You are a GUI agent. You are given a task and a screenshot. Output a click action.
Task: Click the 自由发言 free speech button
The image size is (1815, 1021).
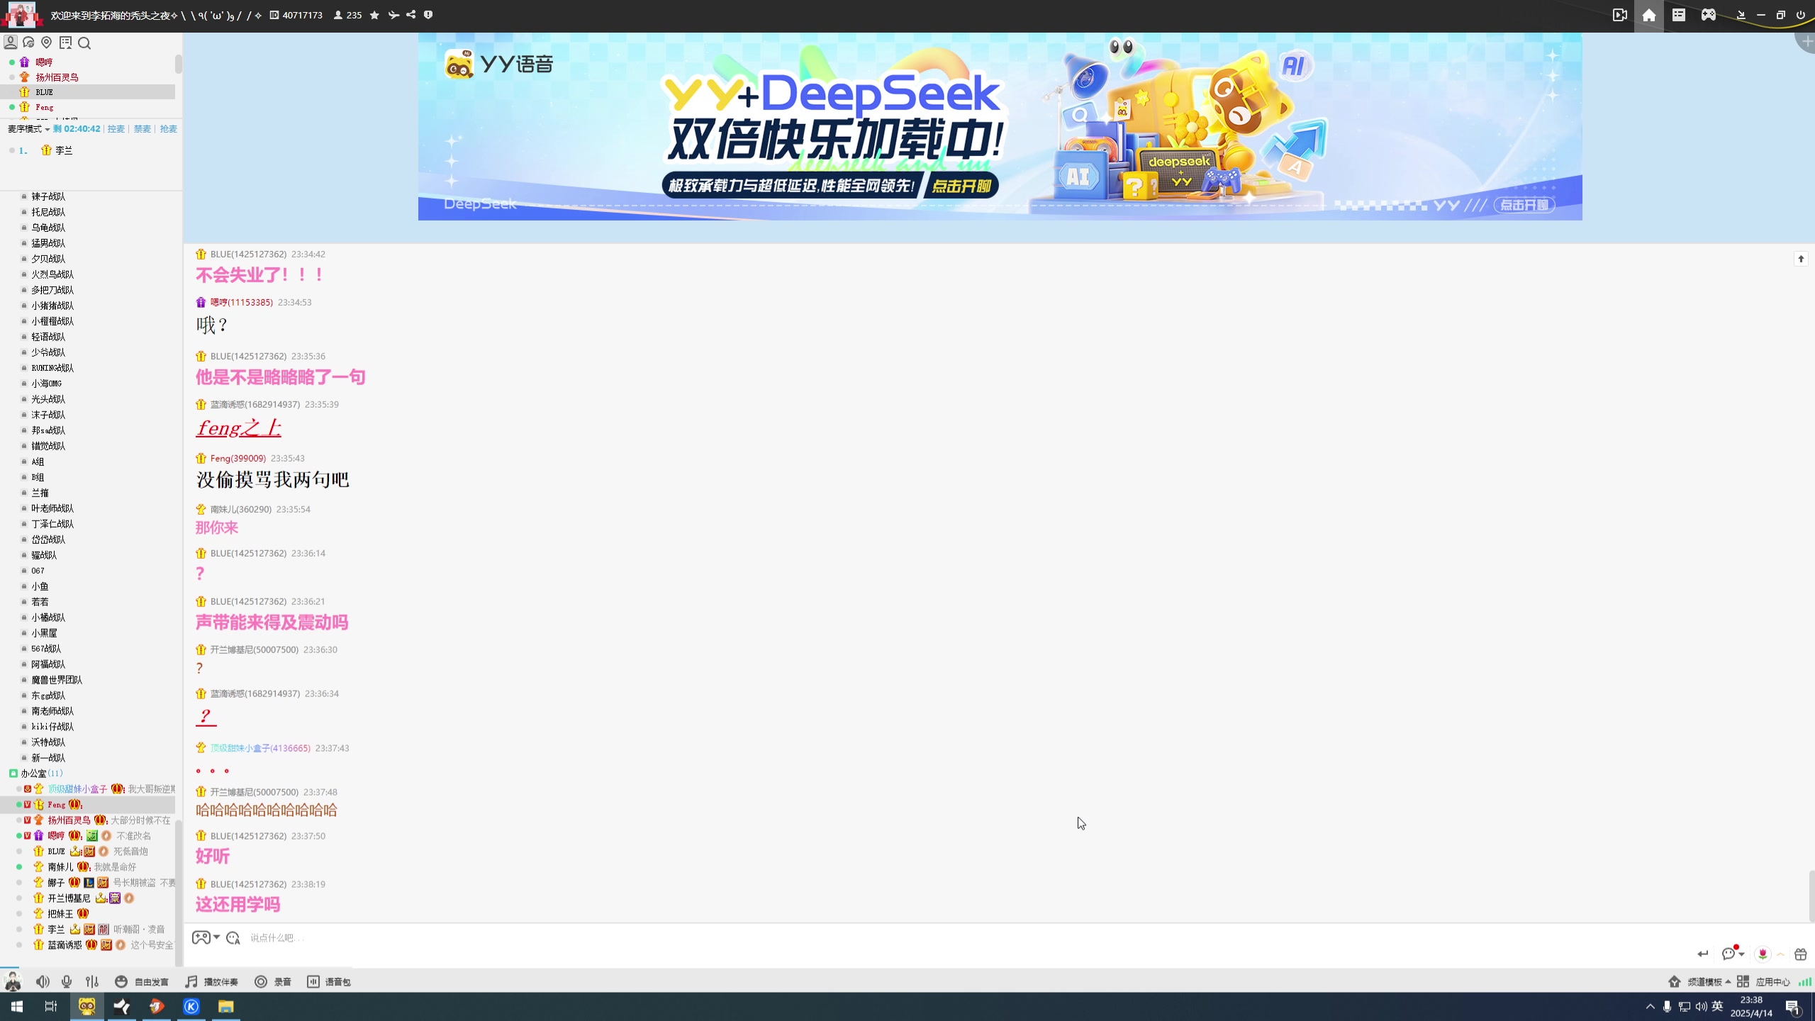(x=142, y=981)
